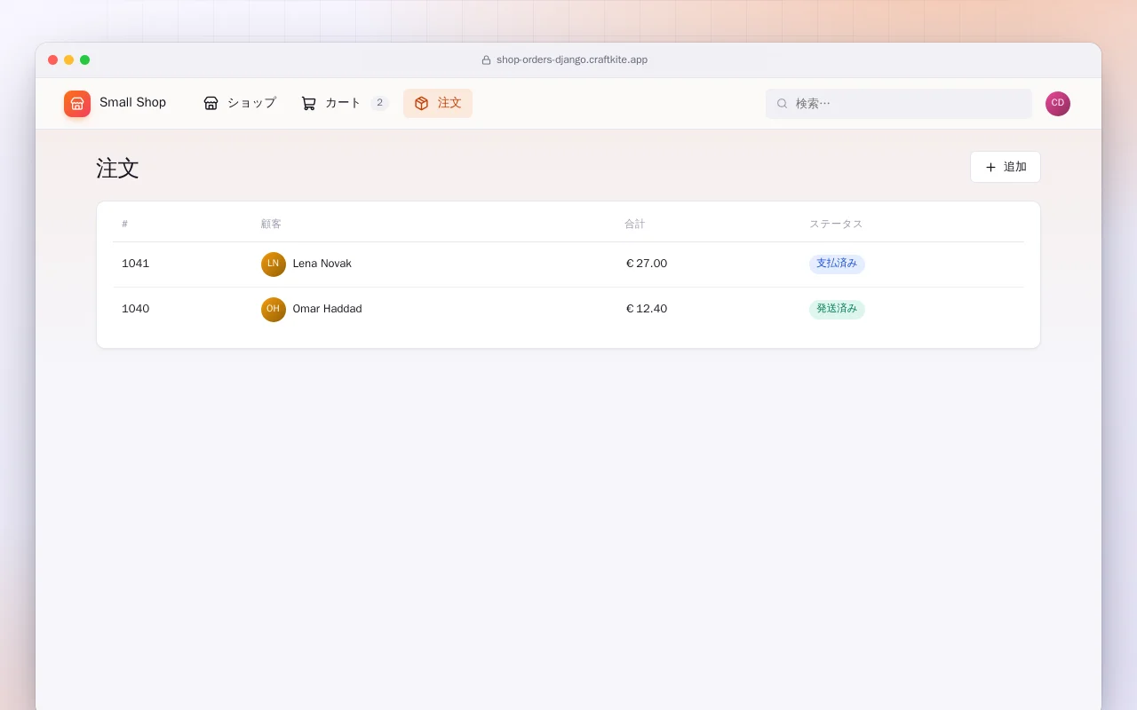
Task: Click the € 27.00 total
Action: pos(647,264)
